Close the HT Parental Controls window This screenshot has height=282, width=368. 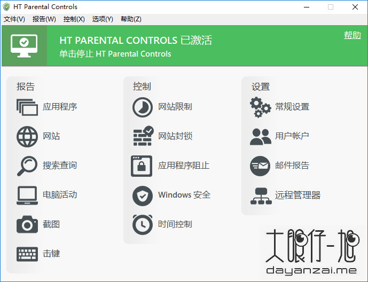point(355,7)
